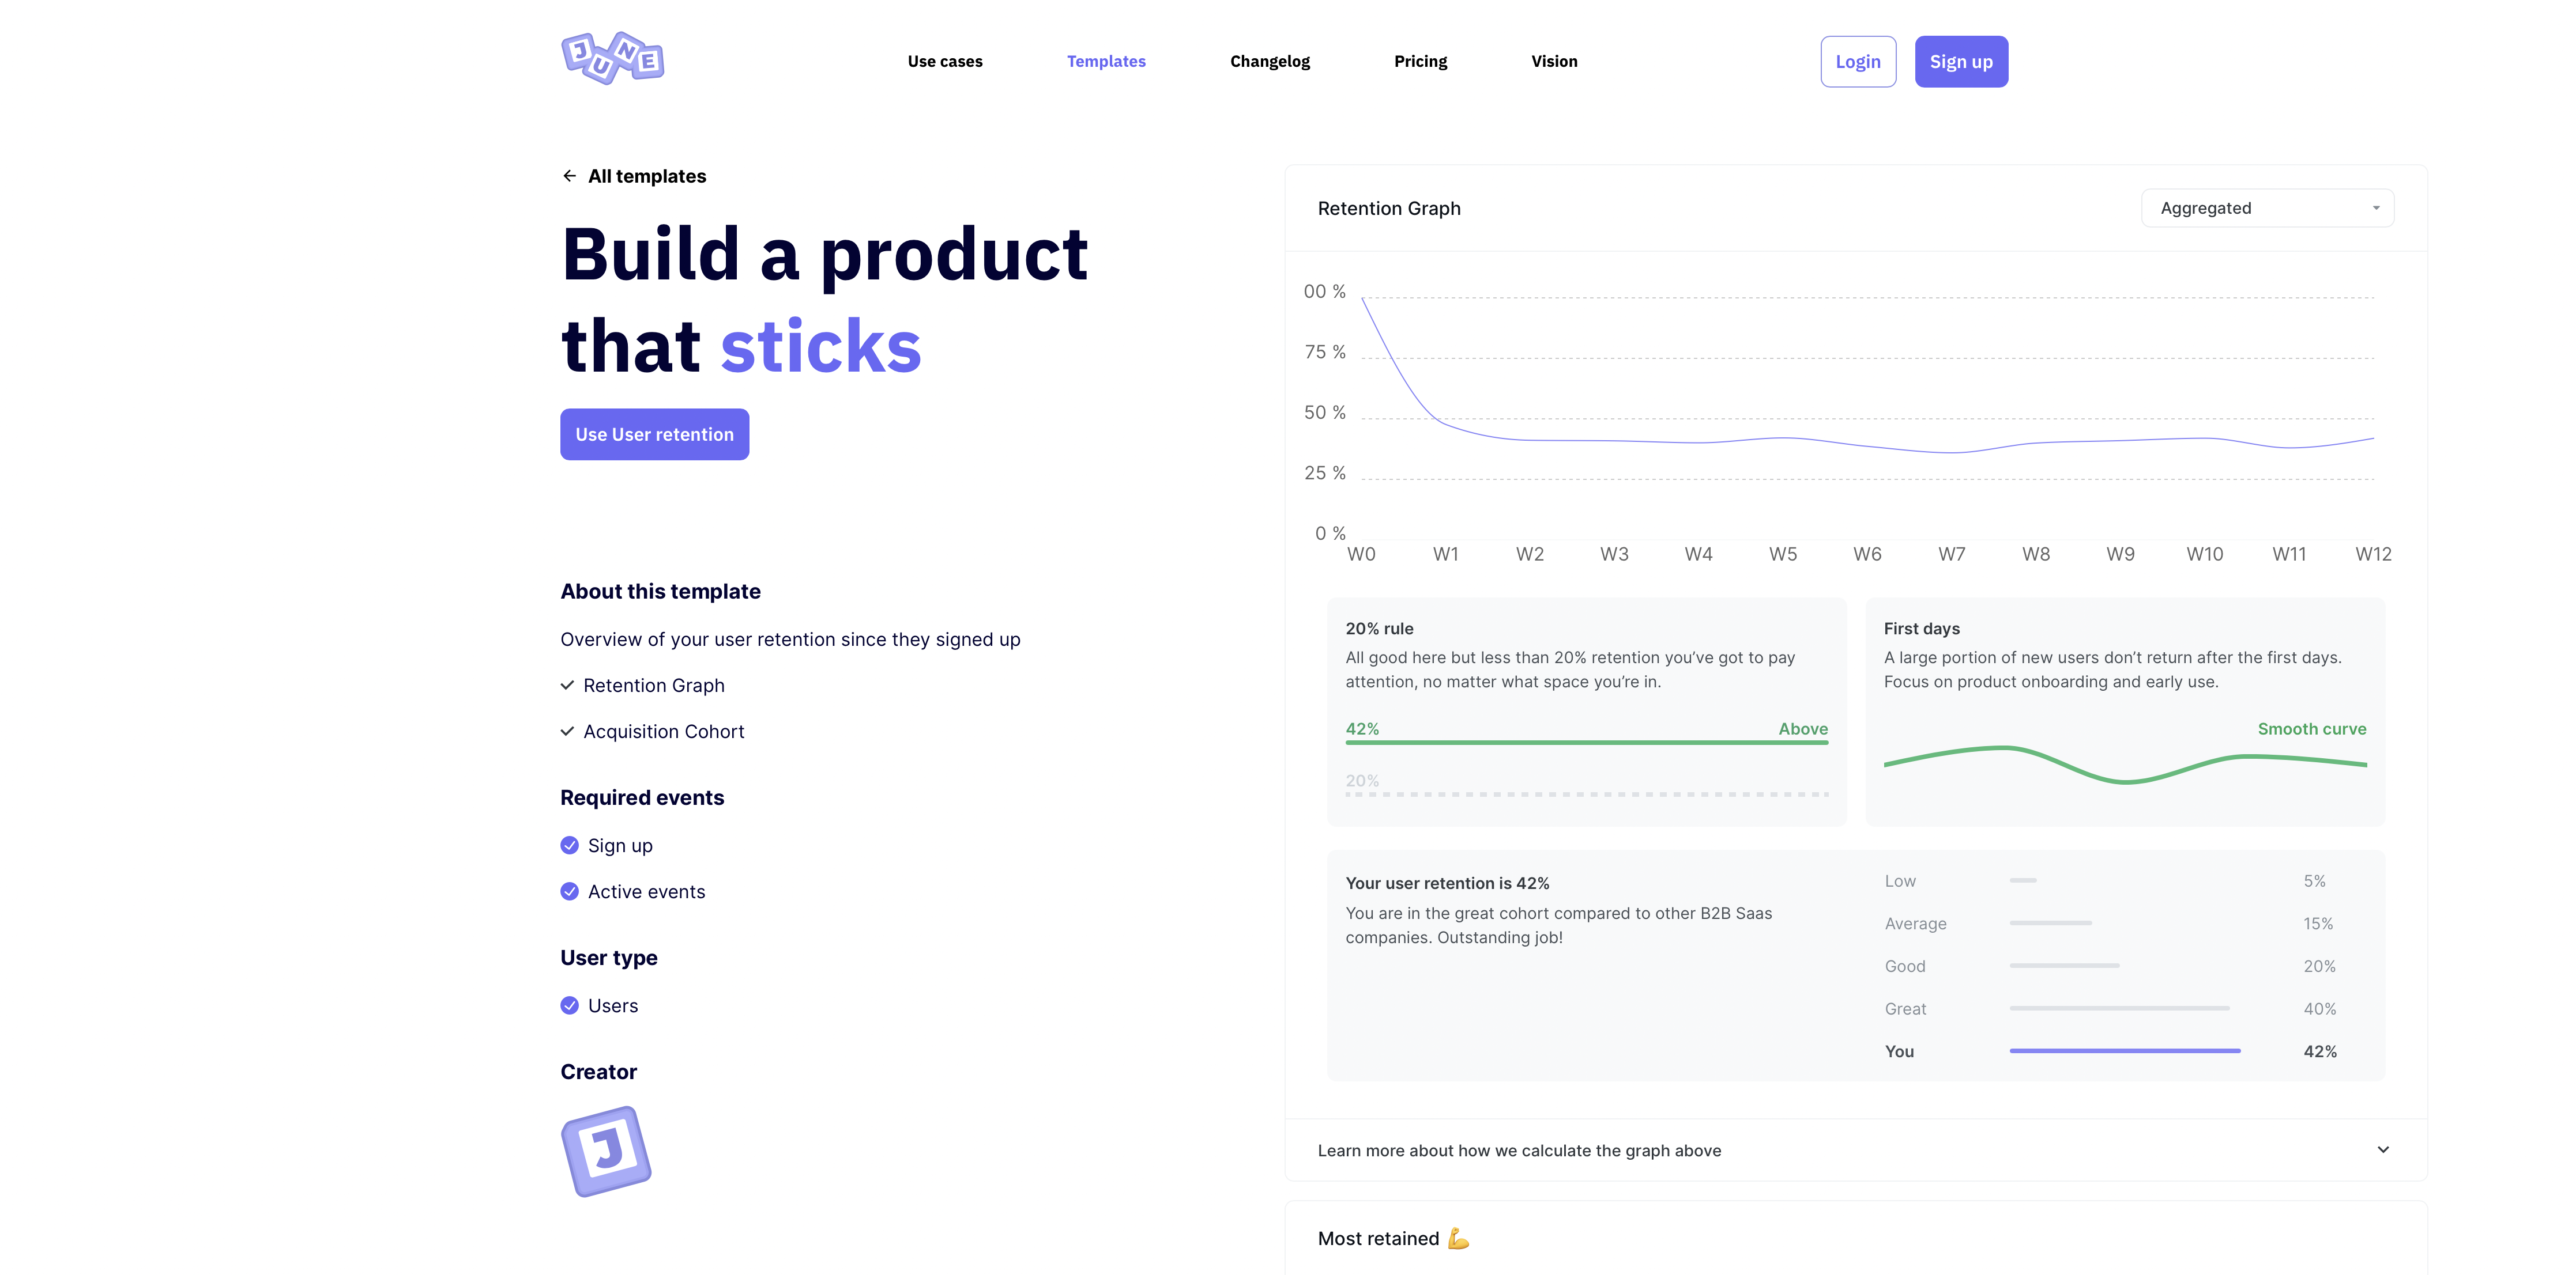Click the June logo in header
This screenshot has width=2576, height=1275.
(x=612, y=59)
